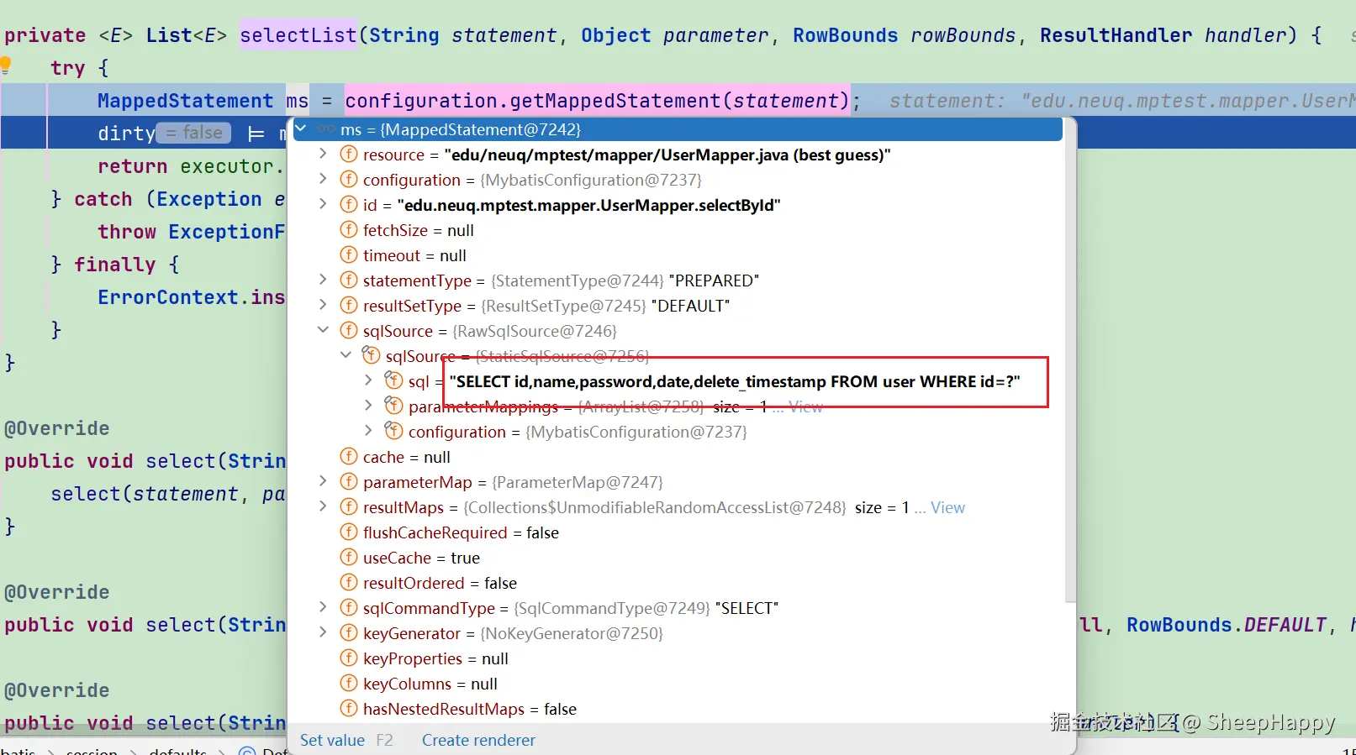Click the ResultHandler parameter type
The image size is (1356, 755).
pos(1116,35)
